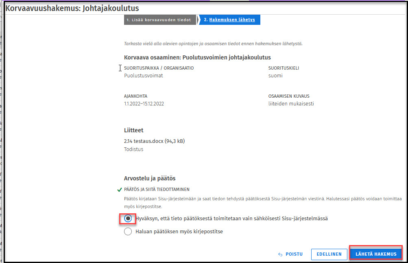The width and height of the screenshot is (408, 263).
Task: Click the Puolustusvoimat organisation value
Action: tap(143, 76)
